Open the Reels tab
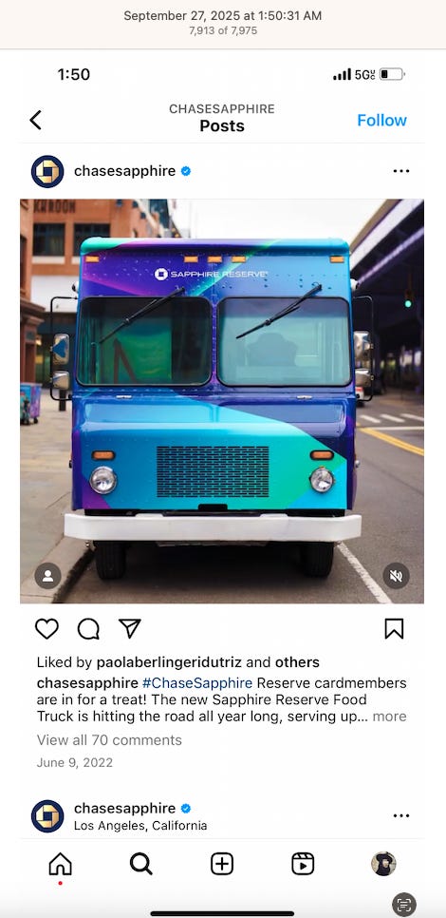The height and width of the screenshot is (918, 446). (303, 864)
